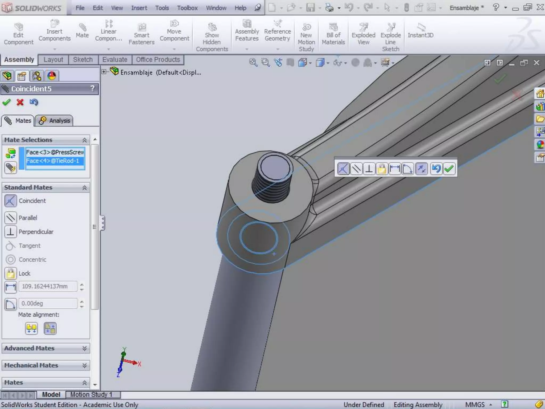Open Bill of Materials tool
Image resolution: width=545 pixels, height=409 pixels.
tap(333, 35)
